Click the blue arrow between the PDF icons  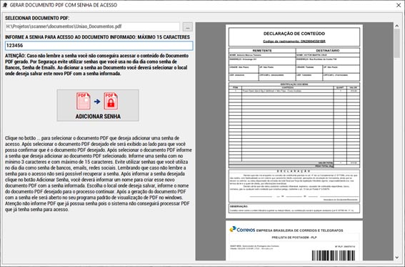97,102
